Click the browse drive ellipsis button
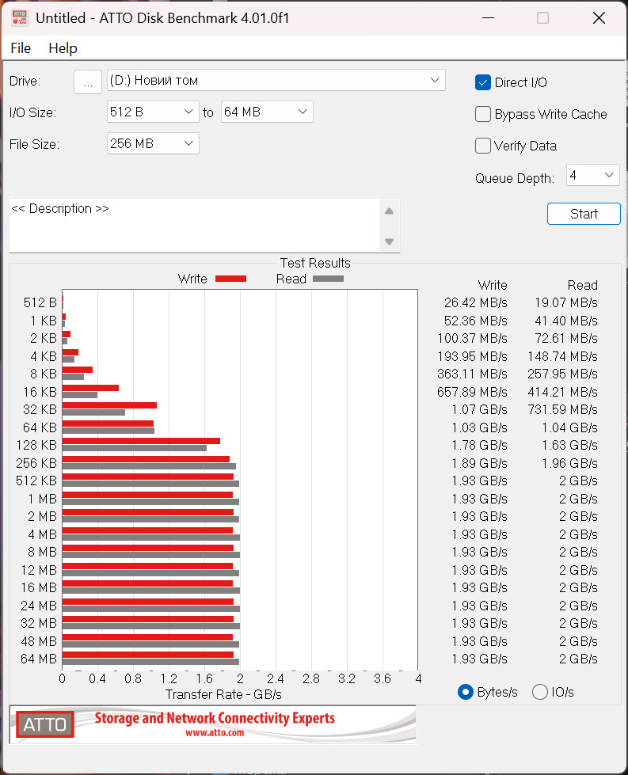 pos(88,82)
